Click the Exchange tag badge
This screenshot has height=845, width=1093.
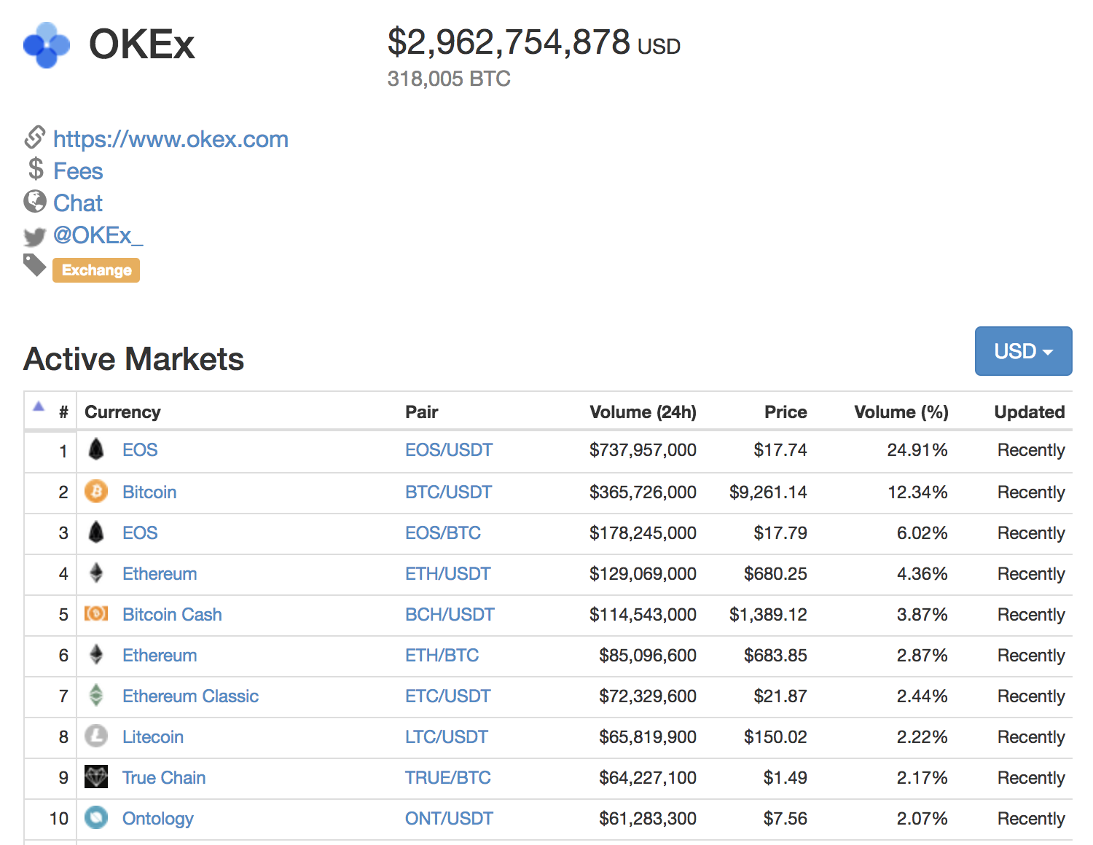click(x=96, y=270)
